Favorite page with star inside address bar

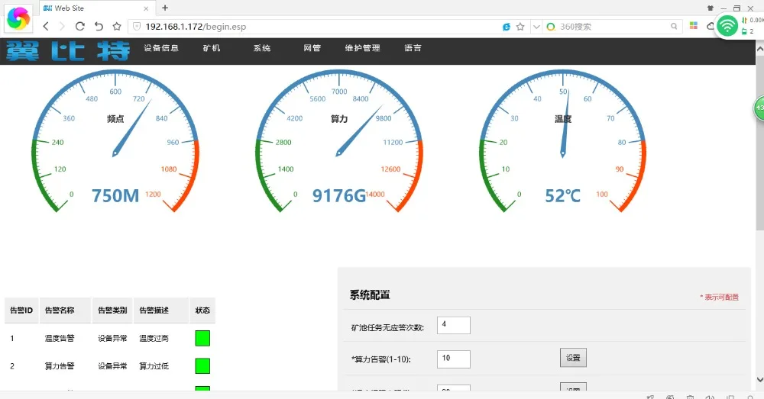(520, 27)
